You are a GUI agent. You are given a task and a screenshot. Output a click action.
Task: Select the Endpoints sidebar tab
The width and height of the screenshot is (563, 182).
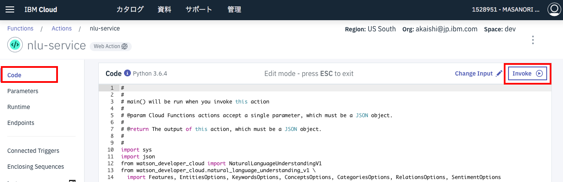point(21,123)
